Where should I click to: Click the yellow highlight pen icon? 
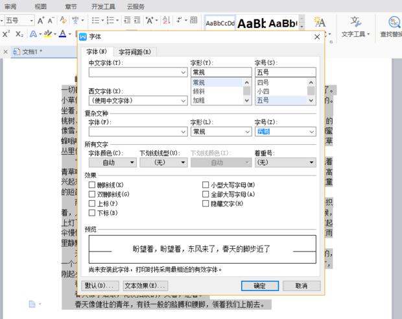(x=48, y=34)
